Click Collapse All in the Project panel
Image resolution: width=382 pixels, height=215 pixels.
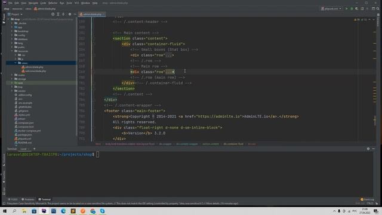tap(63, 14)
